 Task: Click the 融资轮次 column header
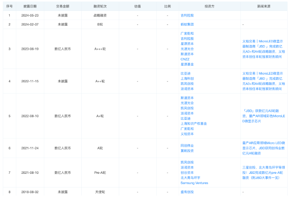100,6
